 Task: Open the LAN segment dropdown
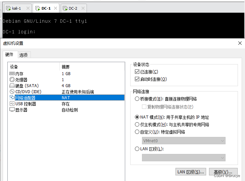point(184,158)
